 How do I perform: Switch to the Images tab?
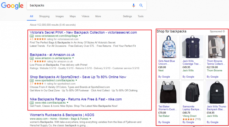60,16
